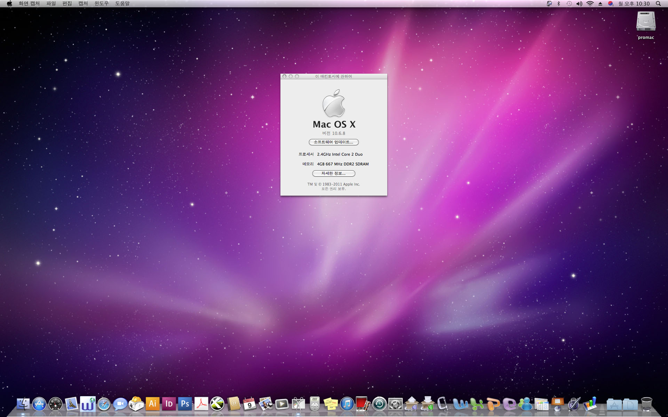Viewport: 668px width, 417px height.
Task: Open the Bluetooth status menu
Action: pyautogui.click(x=559, y=3)
